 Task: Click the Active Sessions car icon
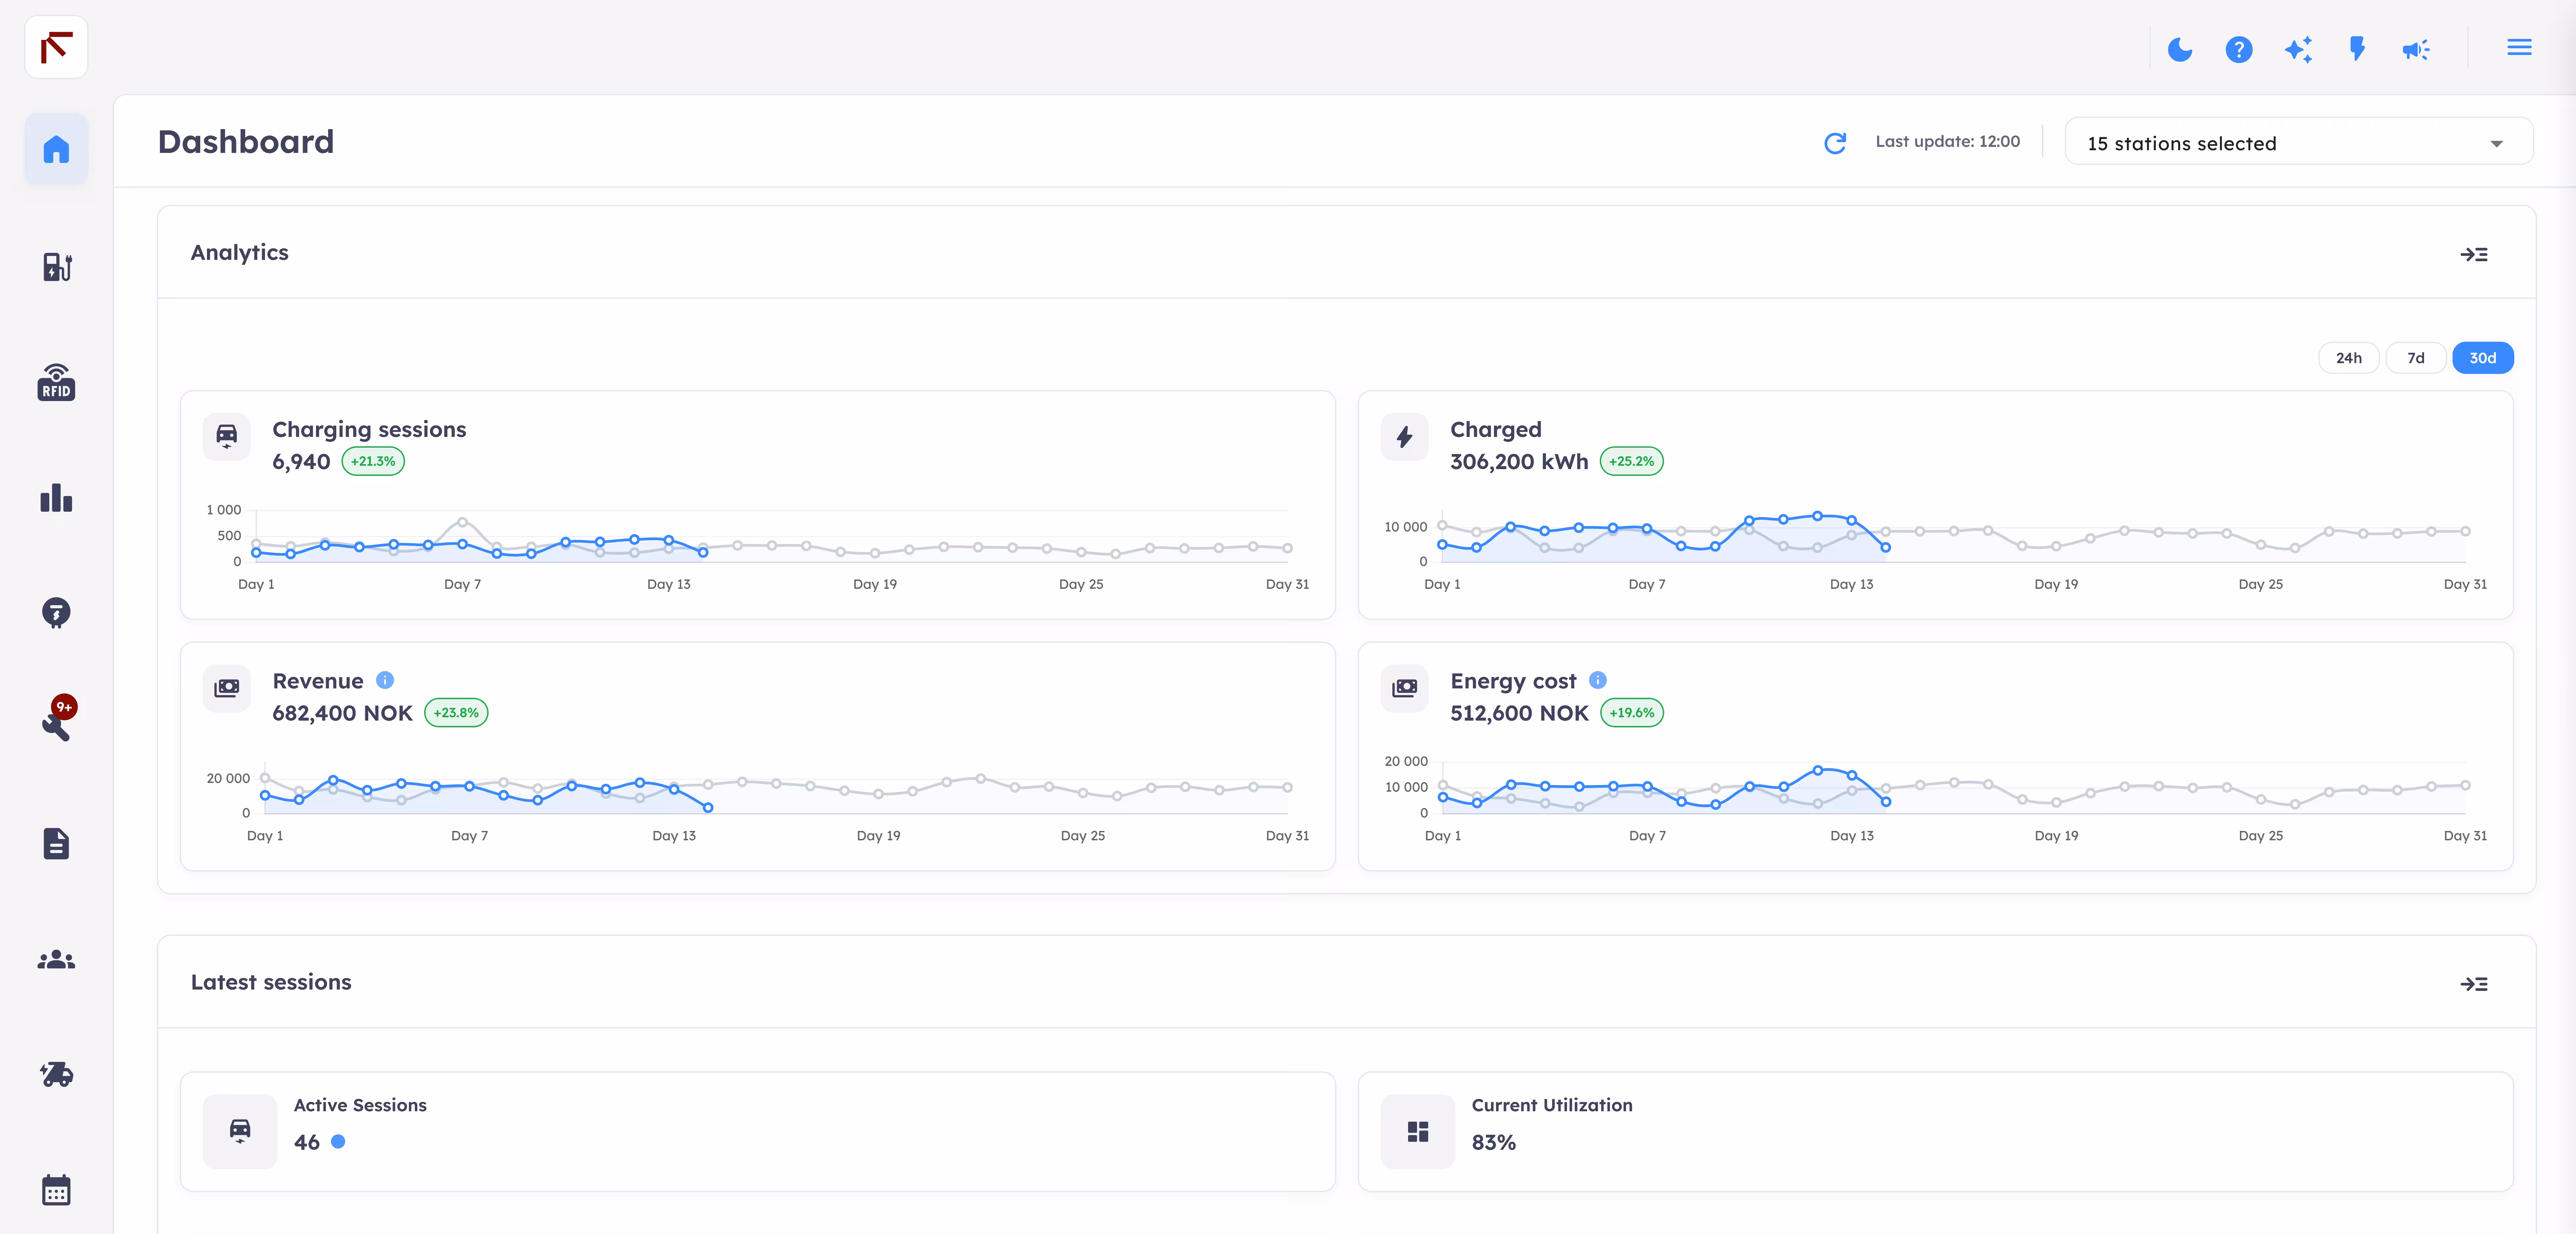(x=240, y=1131)
